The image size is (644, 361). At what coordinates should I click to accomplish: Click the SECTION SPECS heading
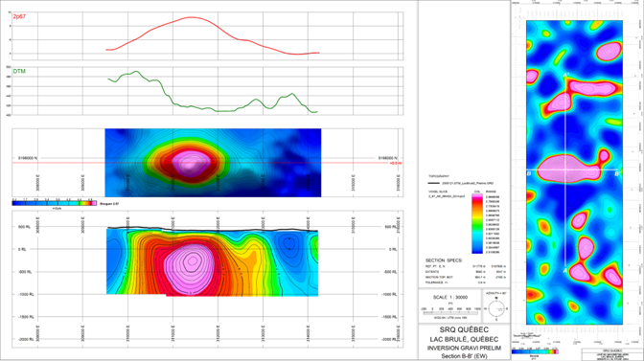tap(444, 260)
